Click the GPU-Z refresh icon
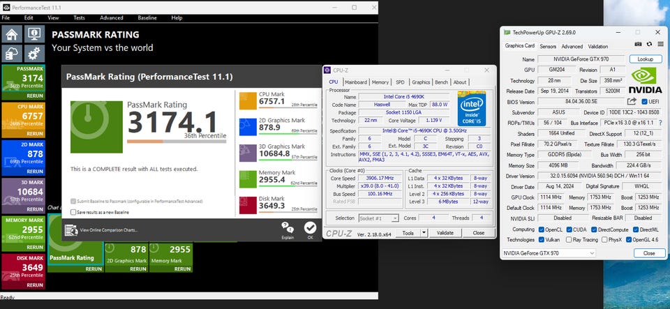 coord(649,44)
